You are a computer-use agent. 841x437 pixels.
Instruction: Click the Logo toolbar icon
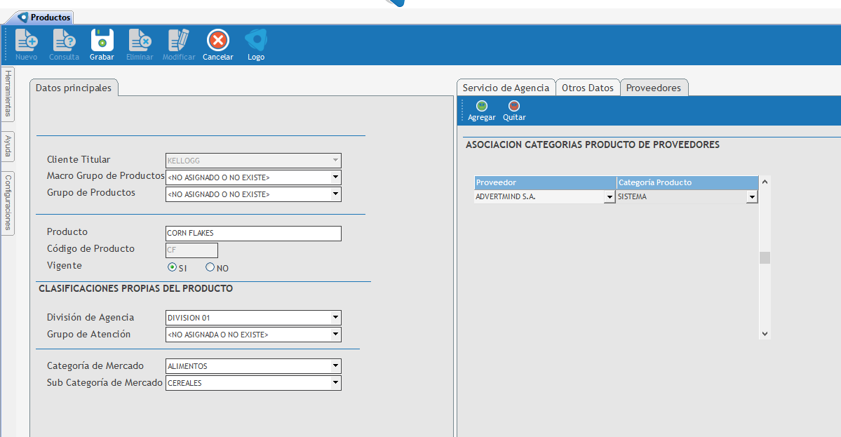click(255, 41)
